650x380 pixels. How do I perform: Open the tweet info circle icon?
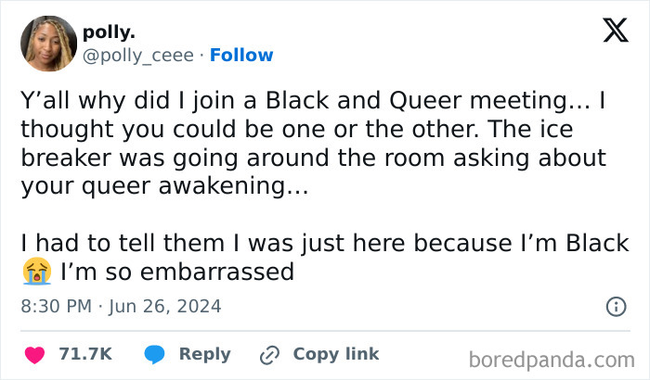615,306
